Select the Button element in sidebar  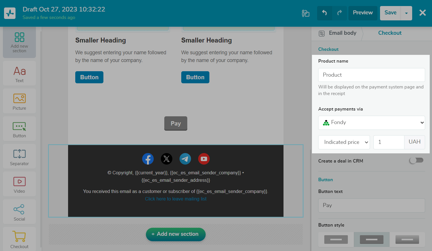click(x=19, y=129)
